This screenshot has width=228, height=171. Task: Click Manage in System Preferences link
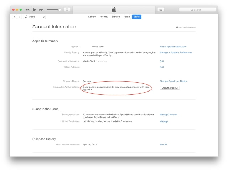176,52
